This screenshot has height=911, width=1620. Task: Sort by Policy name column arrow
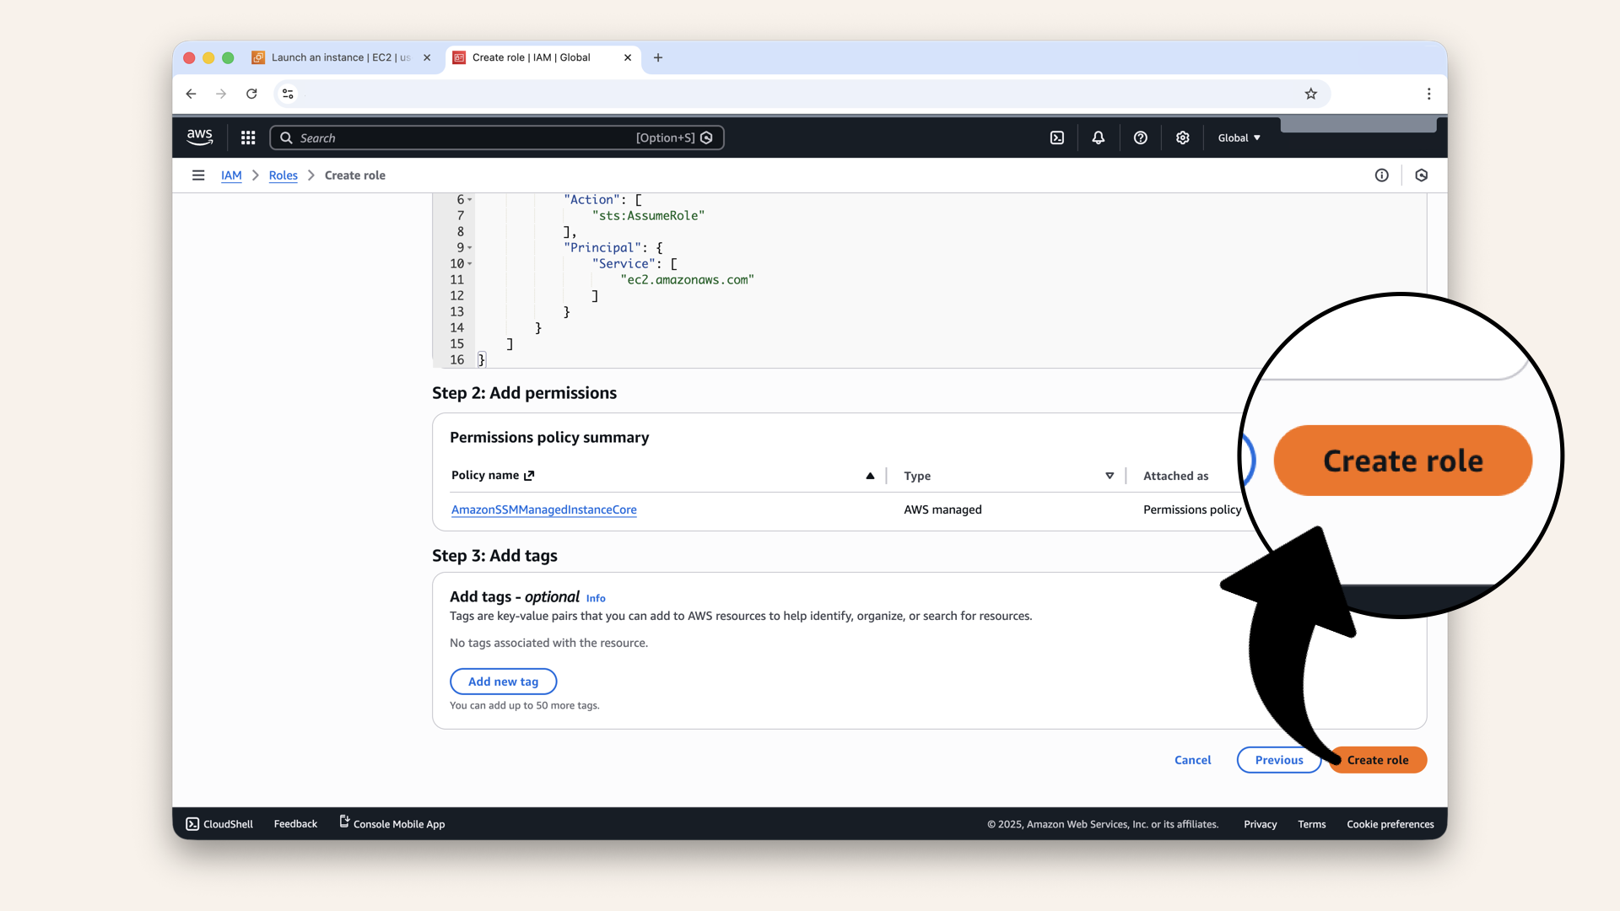pyautogui.click(x=870, y=476)
